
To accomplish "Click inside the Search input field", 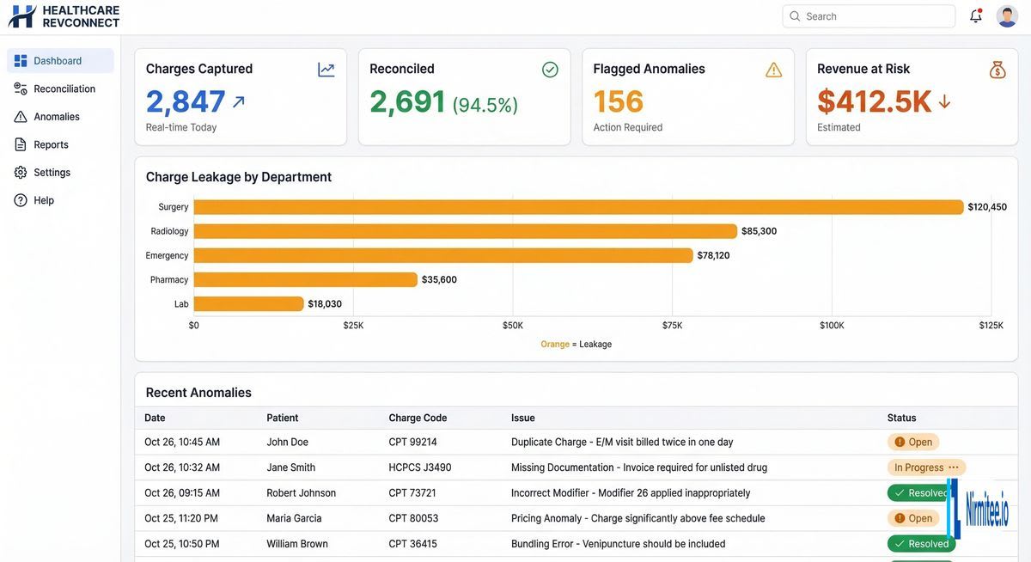I will point(868,15).
